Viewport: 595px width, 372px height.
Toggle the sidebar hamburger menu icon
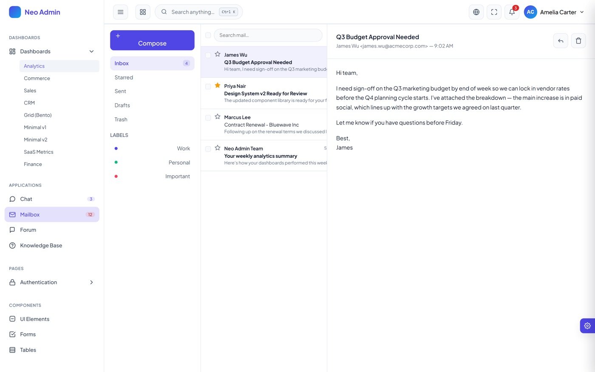[120, 12]
